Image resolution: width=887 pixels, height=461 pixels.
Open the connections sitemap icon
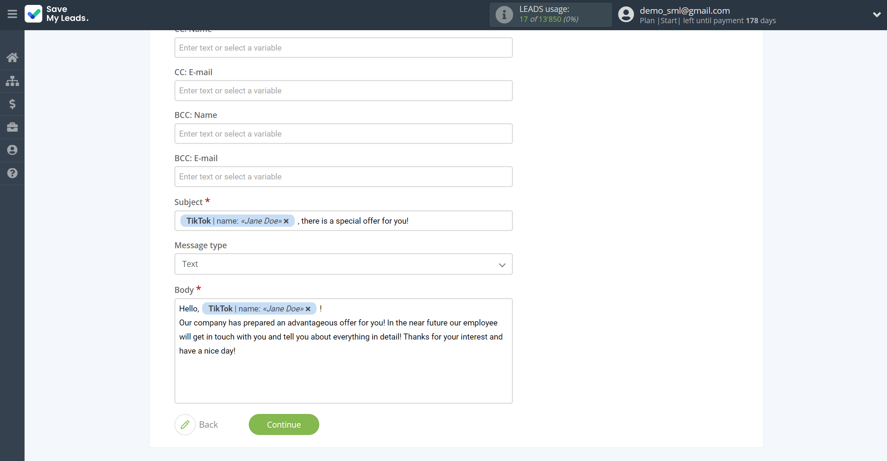click(12, 81)
